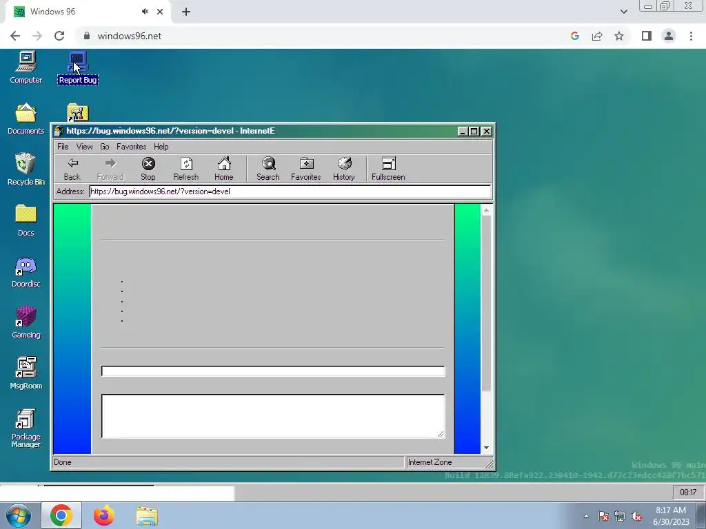
Task: Click the network tray icon
Action: (620, 517)
